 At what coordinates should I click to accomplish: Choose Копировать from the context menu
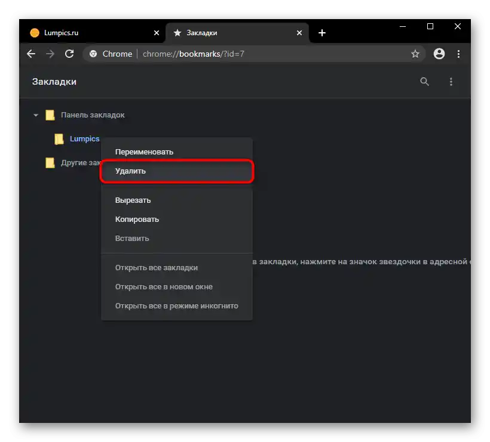(177, 220)
